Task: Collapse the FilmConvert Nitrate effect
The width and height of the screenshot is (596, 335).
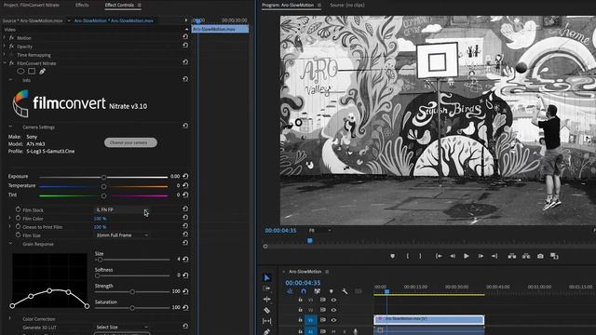Action: click(5, 62)
